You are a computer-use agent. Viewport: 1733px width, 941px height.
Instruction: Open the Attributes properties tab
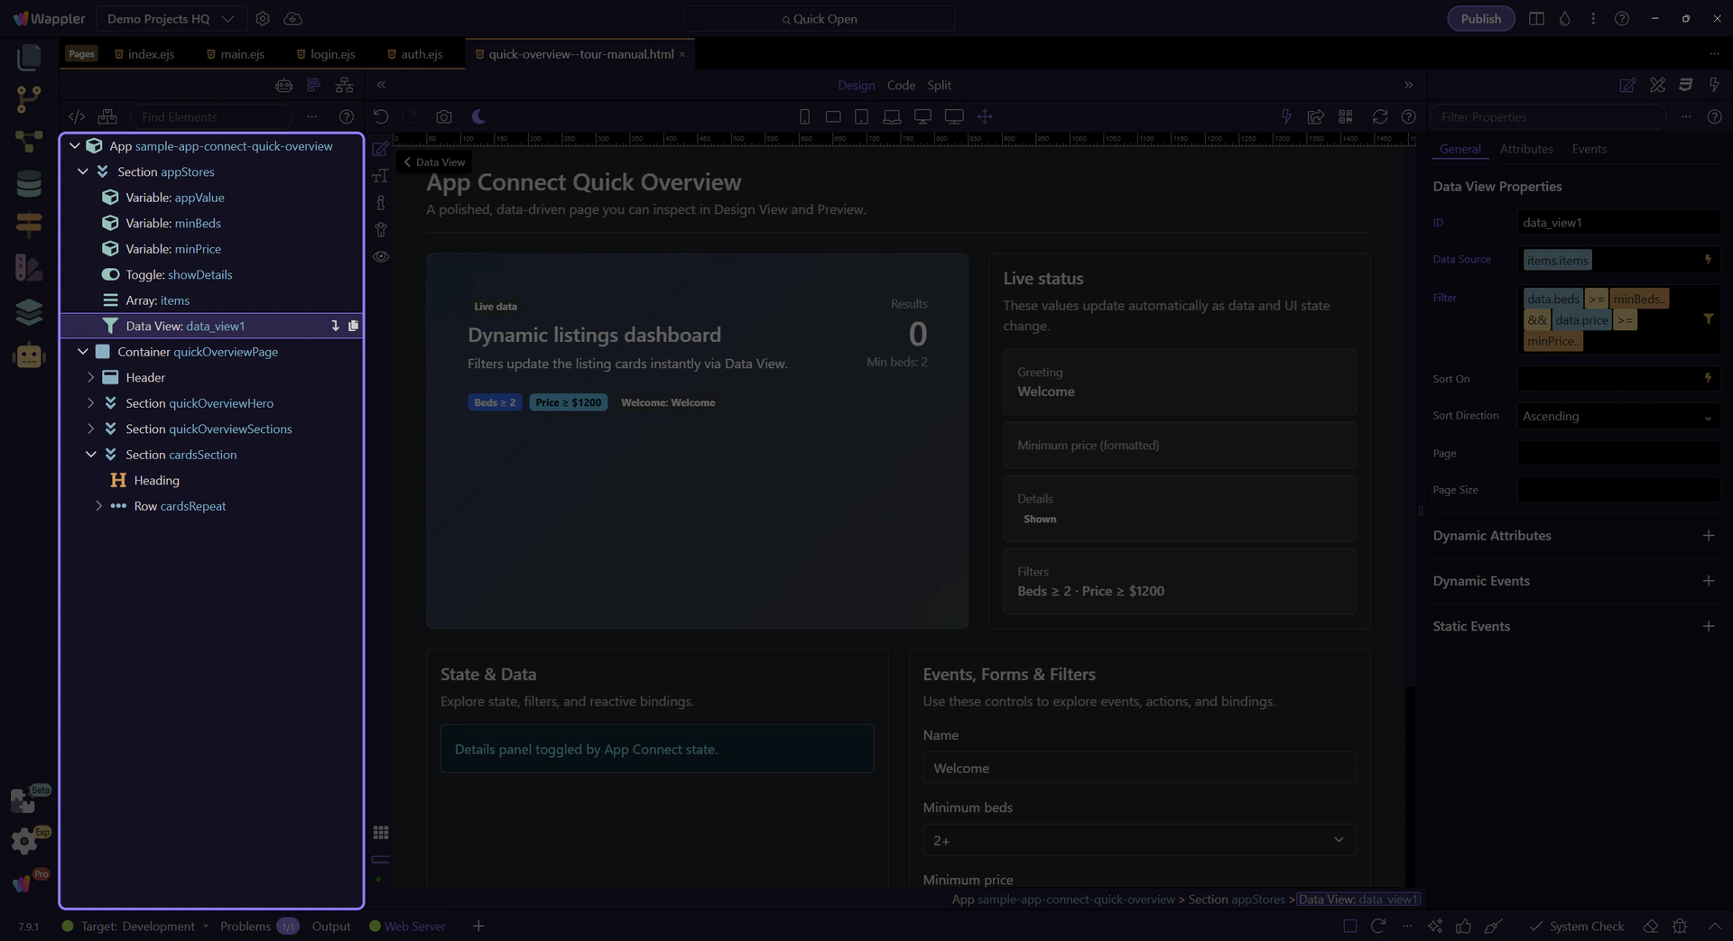1525,149
